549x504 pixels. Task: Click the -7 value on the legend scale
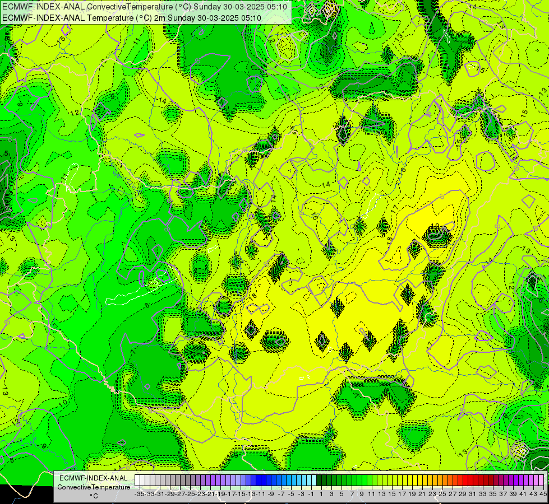281,494
